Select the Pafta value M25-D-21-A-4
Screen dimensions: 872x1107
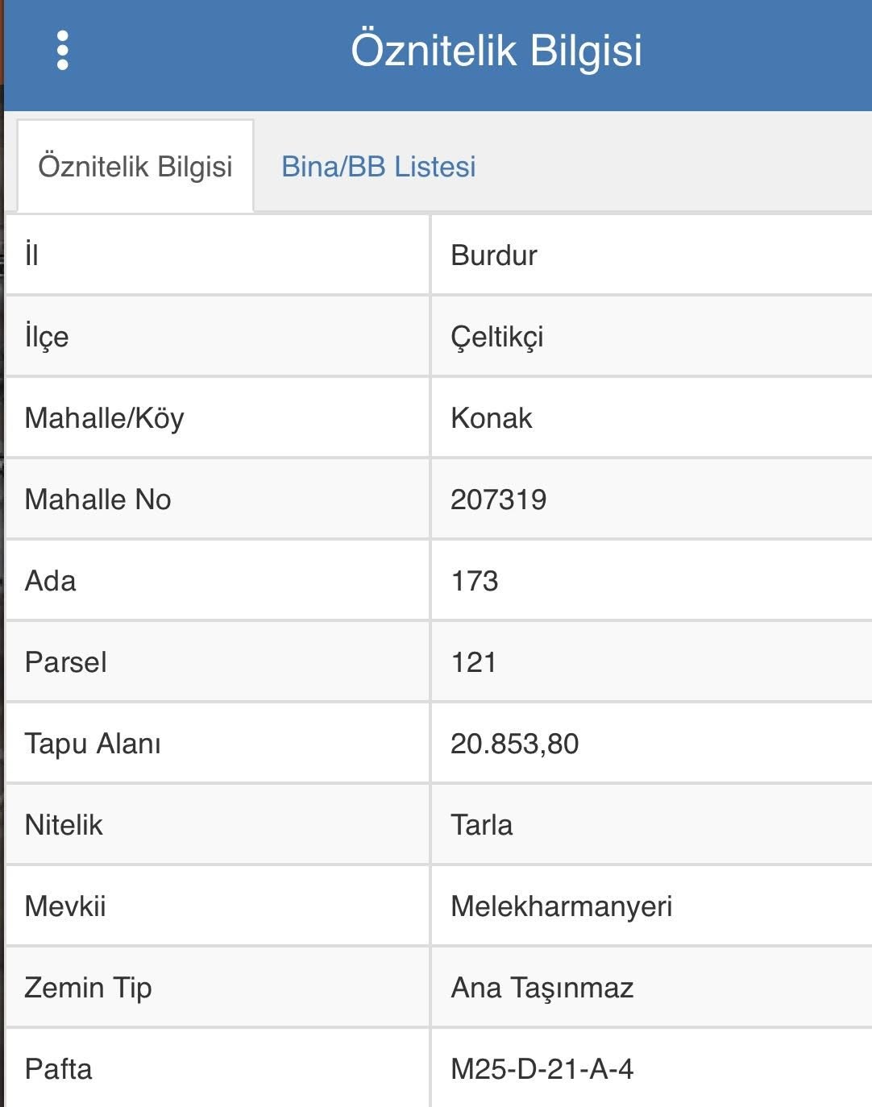(542, 1069)
